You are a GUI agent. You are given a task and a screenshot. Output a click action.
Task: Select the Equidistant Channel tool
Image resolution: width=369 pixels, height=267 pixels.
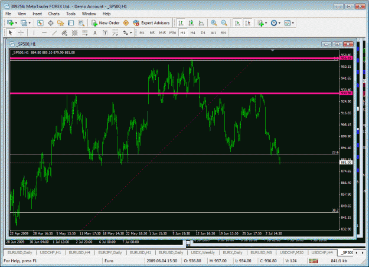[x=64, y=33]
